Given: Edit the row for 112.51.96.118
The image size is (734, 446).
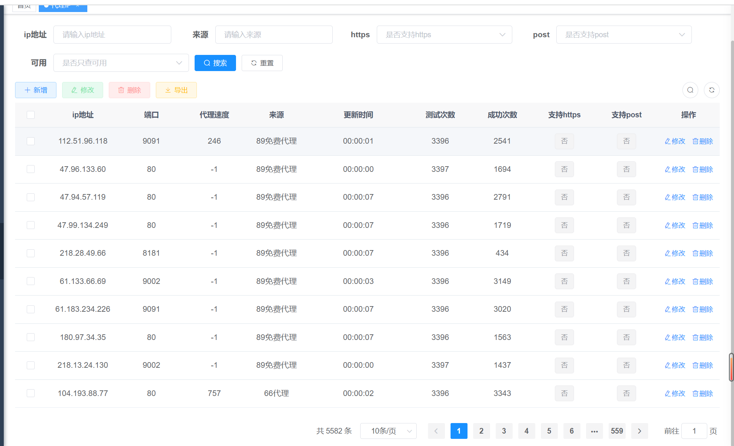Looking at the screenshot, I should (x=675, y=141).
